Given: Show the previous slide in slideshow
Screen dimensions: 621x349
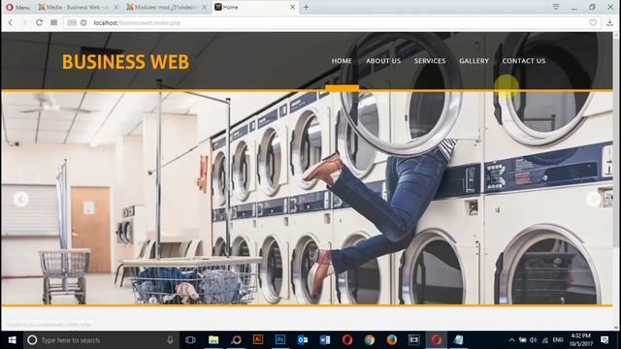Looking at the screenshot, I should coord(20,199).
